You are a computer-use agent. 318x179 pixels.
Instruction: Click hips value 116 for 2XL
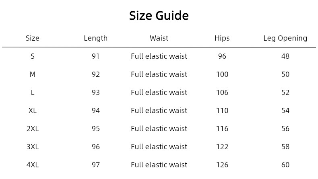(x=222, y=129)
